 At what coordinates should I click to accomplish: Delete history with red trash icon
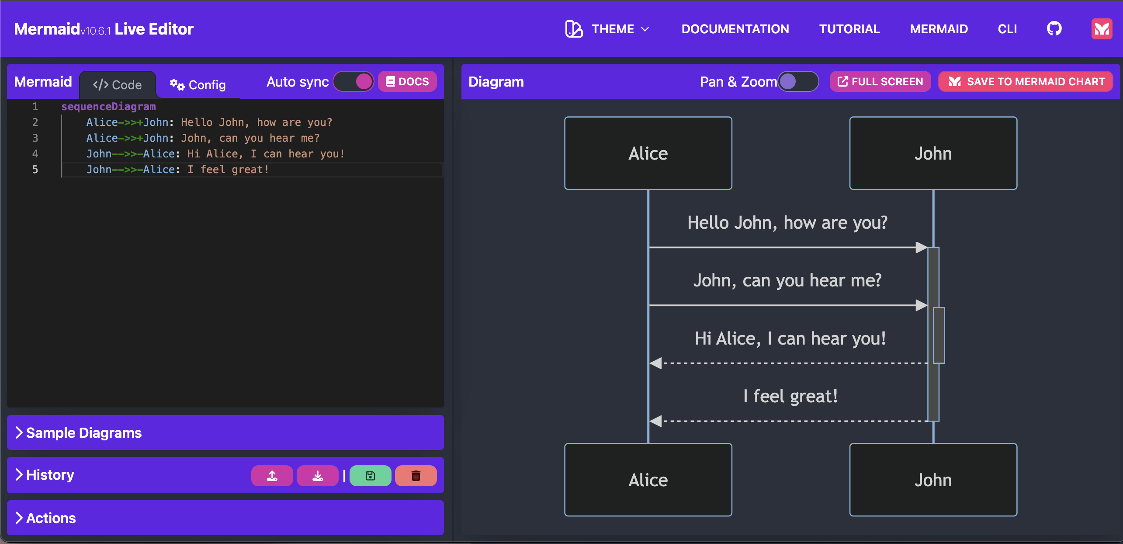coord(416,476)
